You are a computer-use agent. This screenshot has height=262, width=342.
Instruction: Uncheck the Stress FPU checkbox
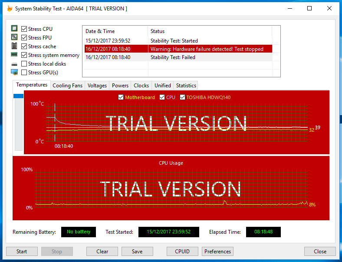[x=24, y=37]
